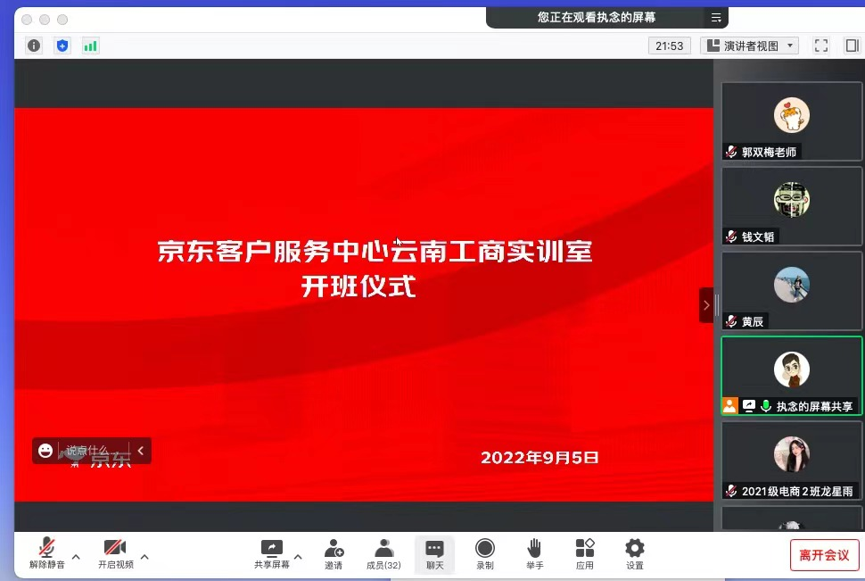Enter fullscreen mode with the expand icon
The width and height of the screenshot is (865, 581).
point(820,45)
